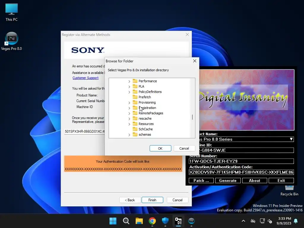
Task: Select the PLA folder icon
Action: pyautogui.click(x=135, y=86)
